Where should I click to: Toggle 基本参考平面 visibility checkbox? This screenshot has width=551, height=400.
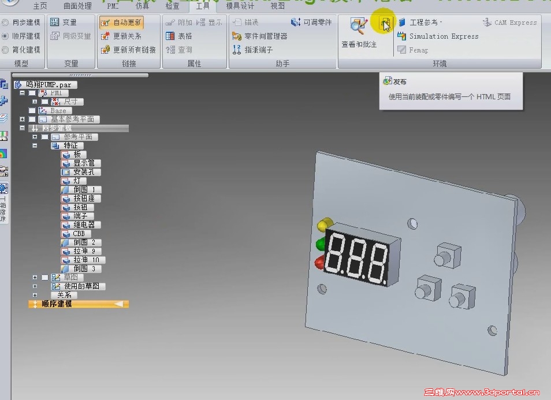pos(32,119)
